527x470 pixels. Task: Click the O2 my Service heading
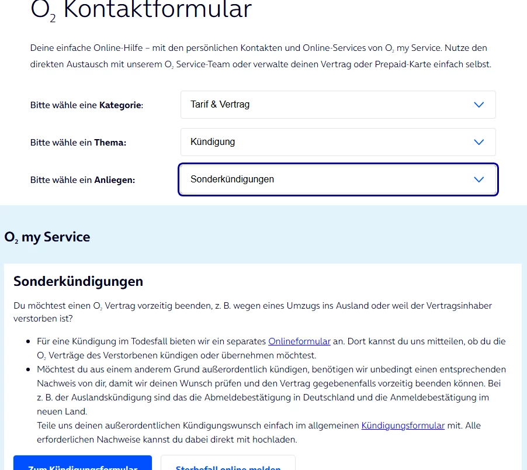coord(47,237)
